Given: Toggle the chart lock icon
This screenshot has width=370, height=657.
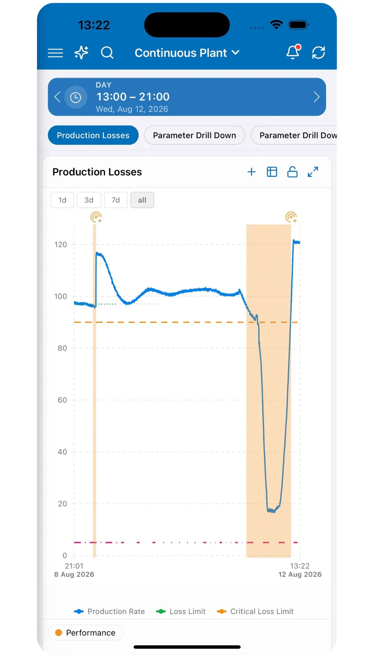Looking at the screenshot, I should 292,172.
